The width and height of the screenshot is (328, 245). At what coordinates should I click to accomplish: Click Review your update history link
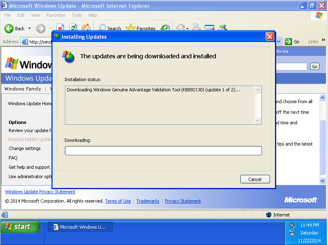click(30, 130)
